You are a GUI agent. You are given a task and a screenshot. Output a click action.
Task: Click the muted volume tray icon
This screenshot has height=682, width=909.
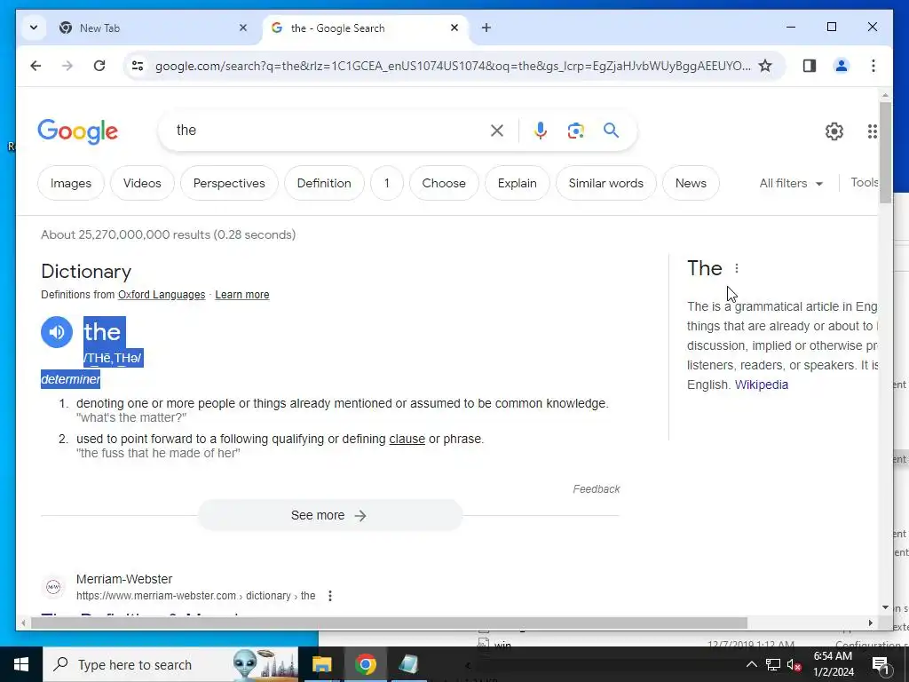click(794, 664)
